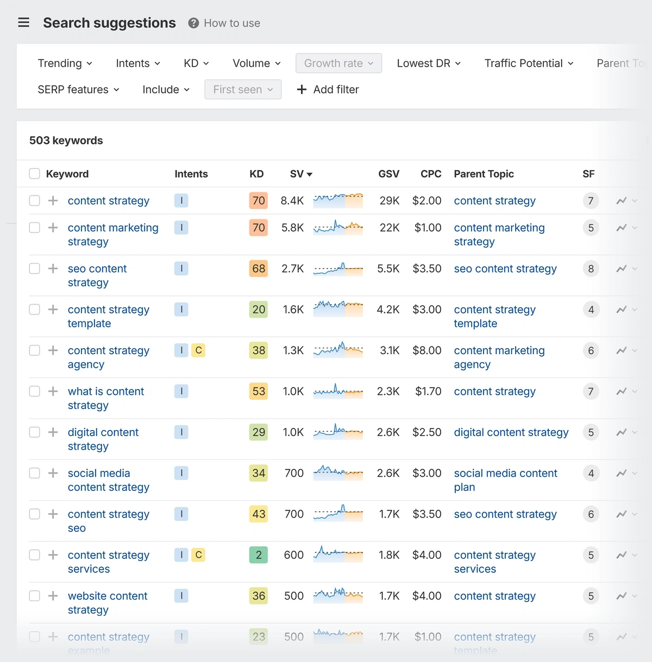The height and width of the screenshot is (662, 652).
Task: Open the Include filter dropdown
Action: click(x=166, y=90)
